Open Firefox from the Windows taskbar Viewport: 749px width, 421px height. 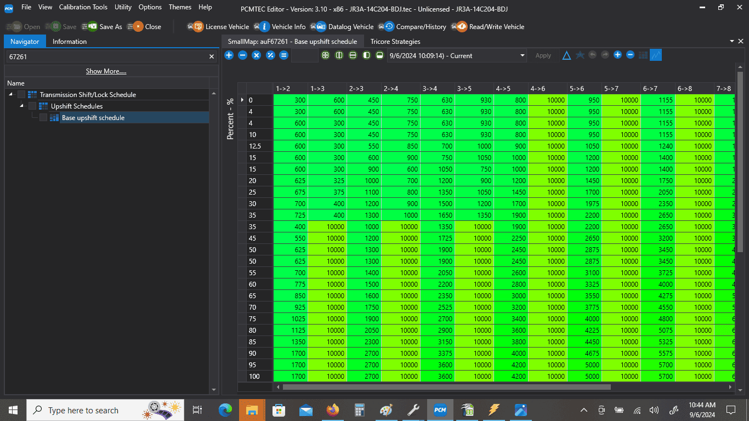333,410
